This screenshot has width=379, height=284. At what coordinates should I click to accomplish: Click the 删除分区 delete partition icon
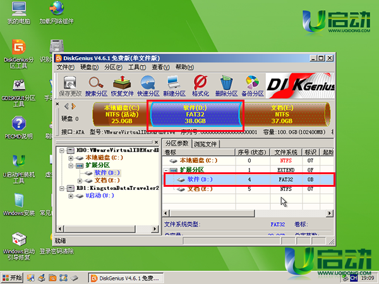pyautogui.click(x=227, y=86)
